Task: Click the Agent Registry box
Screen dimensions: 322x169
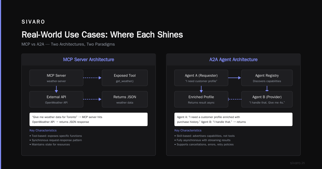Action: pos(267,78)
